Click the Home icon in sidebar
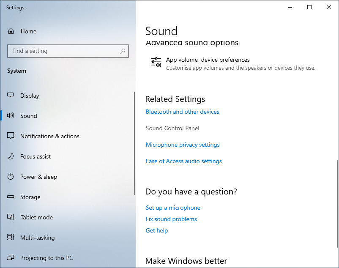 [x=11, y=31]
